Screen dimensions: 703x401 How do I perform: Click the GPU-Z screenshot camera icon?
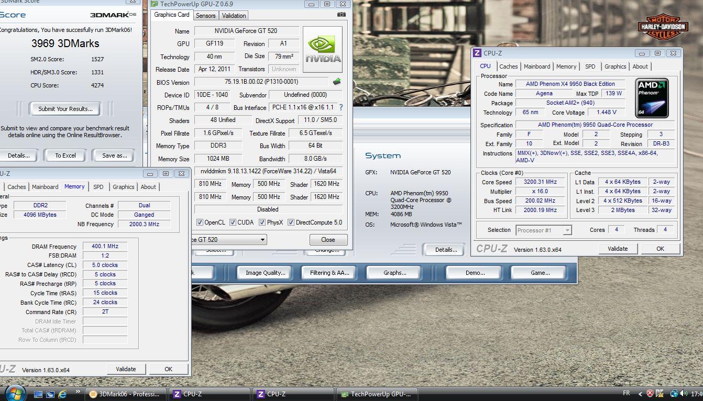click(x=342, y=15)
